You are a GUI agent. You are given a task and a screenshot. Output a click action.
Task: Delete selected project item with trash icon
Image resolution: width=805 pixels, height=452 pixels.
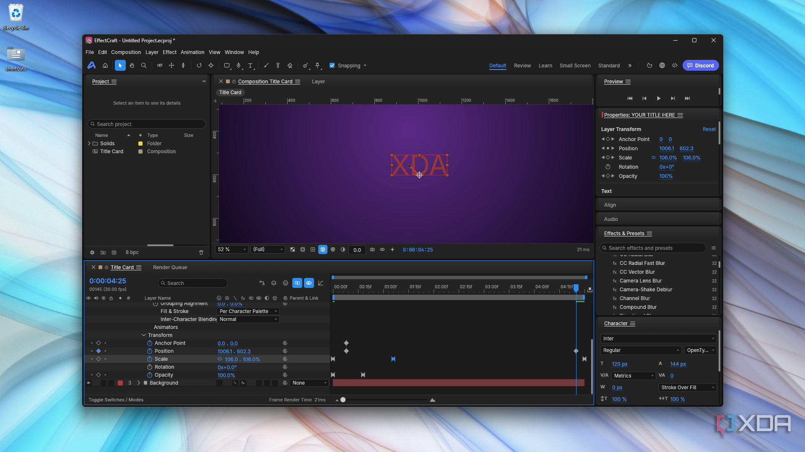201,252
